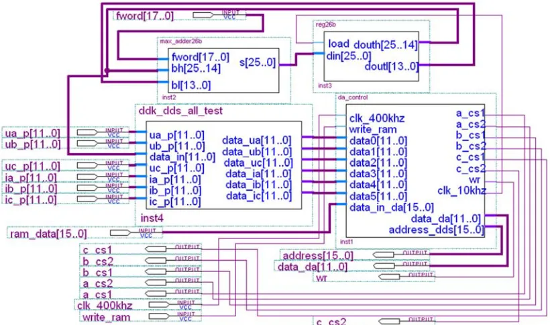Click the bl[13..0] port on the adder
Image resolution: width=550 pixels, height=325 pixels.
191,85
